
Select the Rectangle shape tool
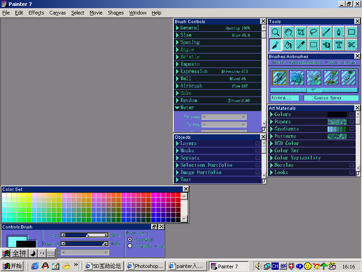tap(352, 32)
